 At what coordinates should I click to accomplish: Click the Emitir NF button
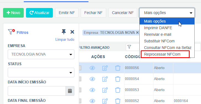pos(67,13)
